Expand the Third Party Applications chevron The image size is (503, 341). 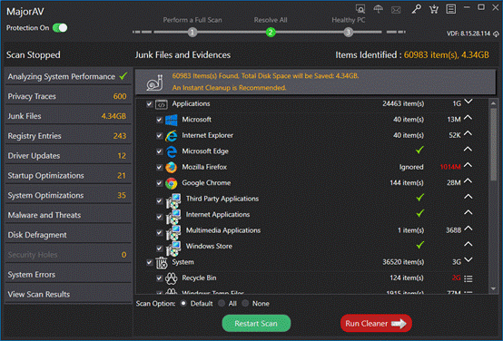click(468, 197)
